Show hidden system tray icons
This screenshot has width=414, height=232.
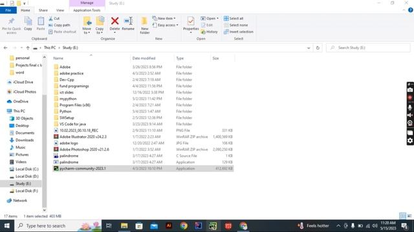pos(338,226)
